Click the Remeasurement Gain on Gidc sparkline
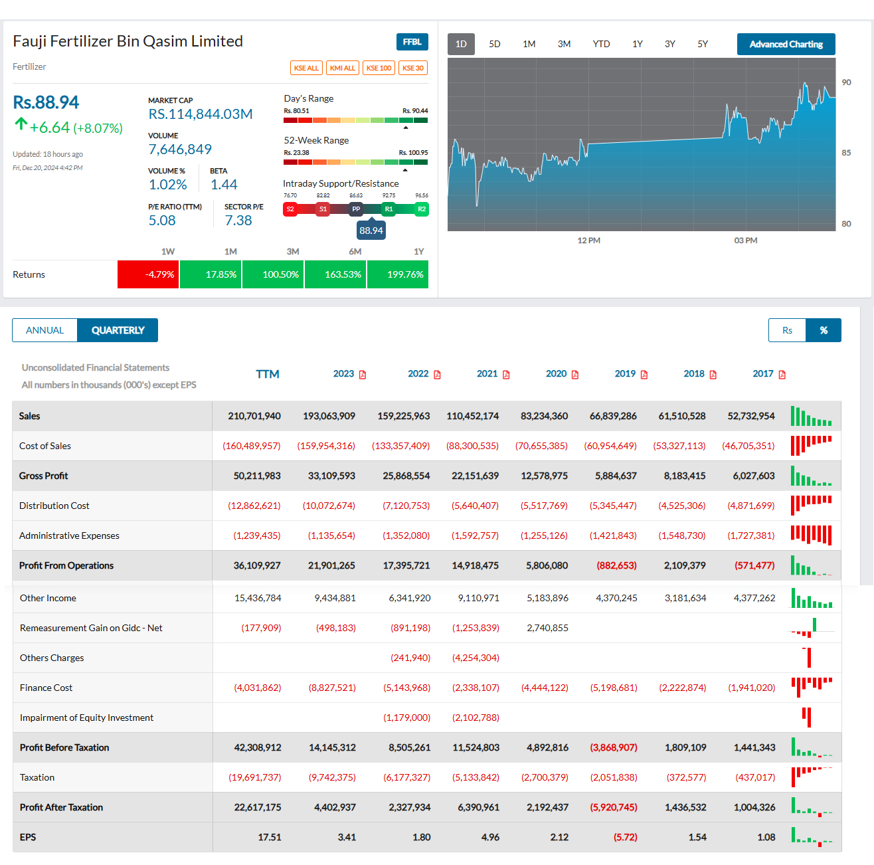This screenshot has height=865, width=874. (x=812, y=628)
